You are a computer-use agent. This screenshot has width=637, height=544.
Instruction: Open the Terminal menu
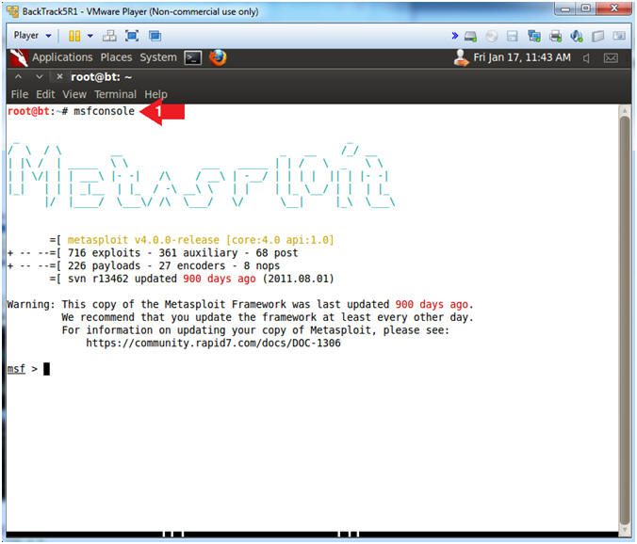pos(115,94)
